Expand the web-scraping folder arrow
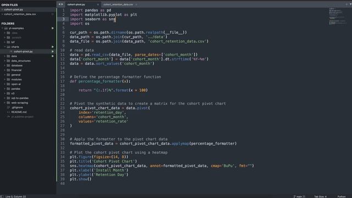The height and width of the screenshot is (198, 352). coord(5,103)
